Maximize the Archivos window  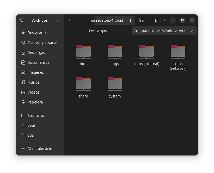[x=182, y=21]
